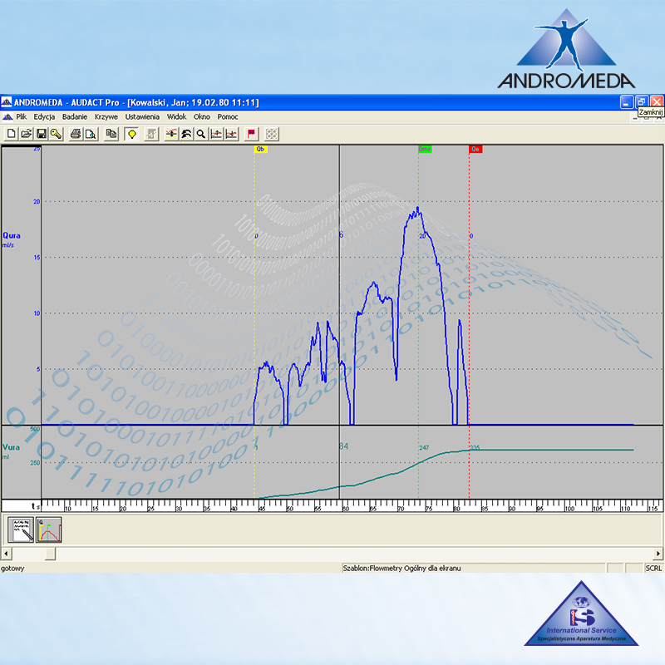This screenshot has width=665, height=665.
Task: Save using the floppy disk icon
Action: click(41, 133)
